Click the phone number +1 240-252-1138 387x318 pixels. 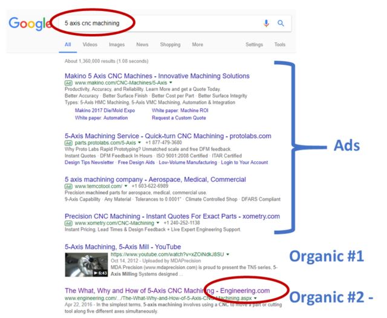(182, 223)
